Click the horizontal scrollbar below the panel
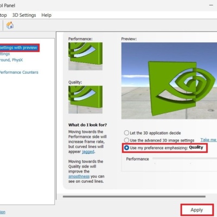This screenshot has height=217, width=217. [134, 196]
